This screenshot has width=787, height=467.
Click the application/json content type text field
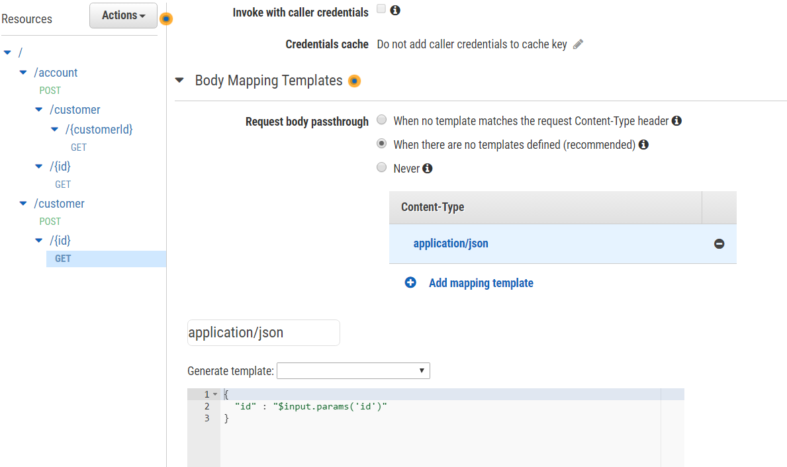(x=263, y=333)
